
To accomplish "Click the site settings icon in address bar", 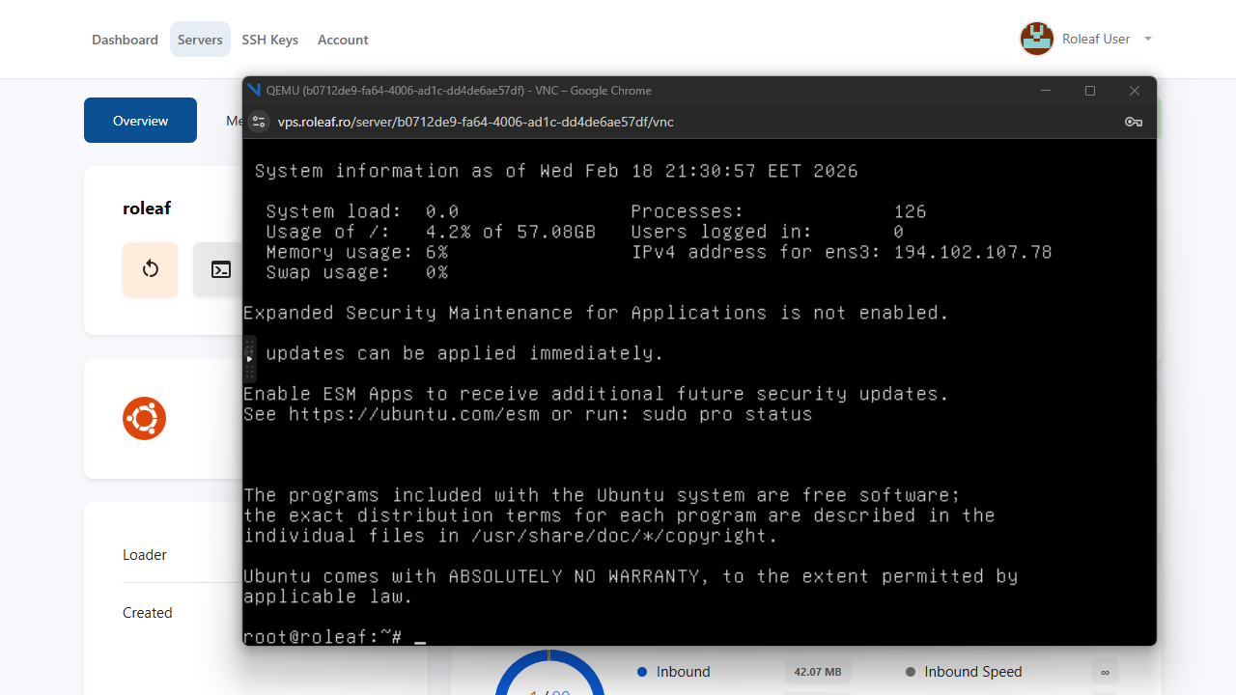I will pyautogui.click(x=259, y=122).
